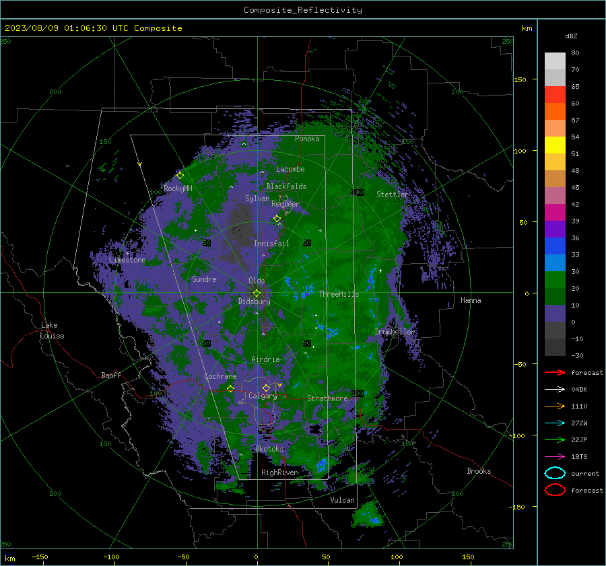Select the blue 36 dBZ color swatch
Viewport: 606px width, 566px height.
tap(555, 246)
